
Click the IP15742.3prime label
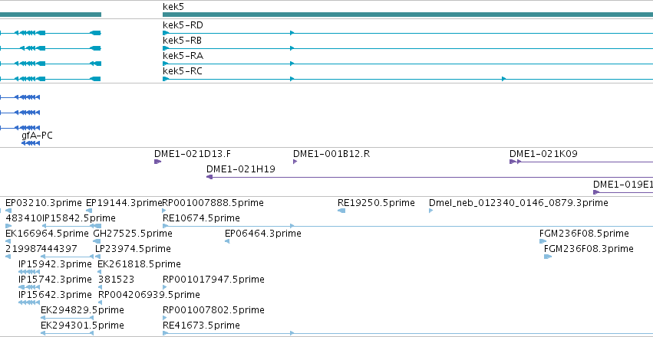tap(55, 280)
